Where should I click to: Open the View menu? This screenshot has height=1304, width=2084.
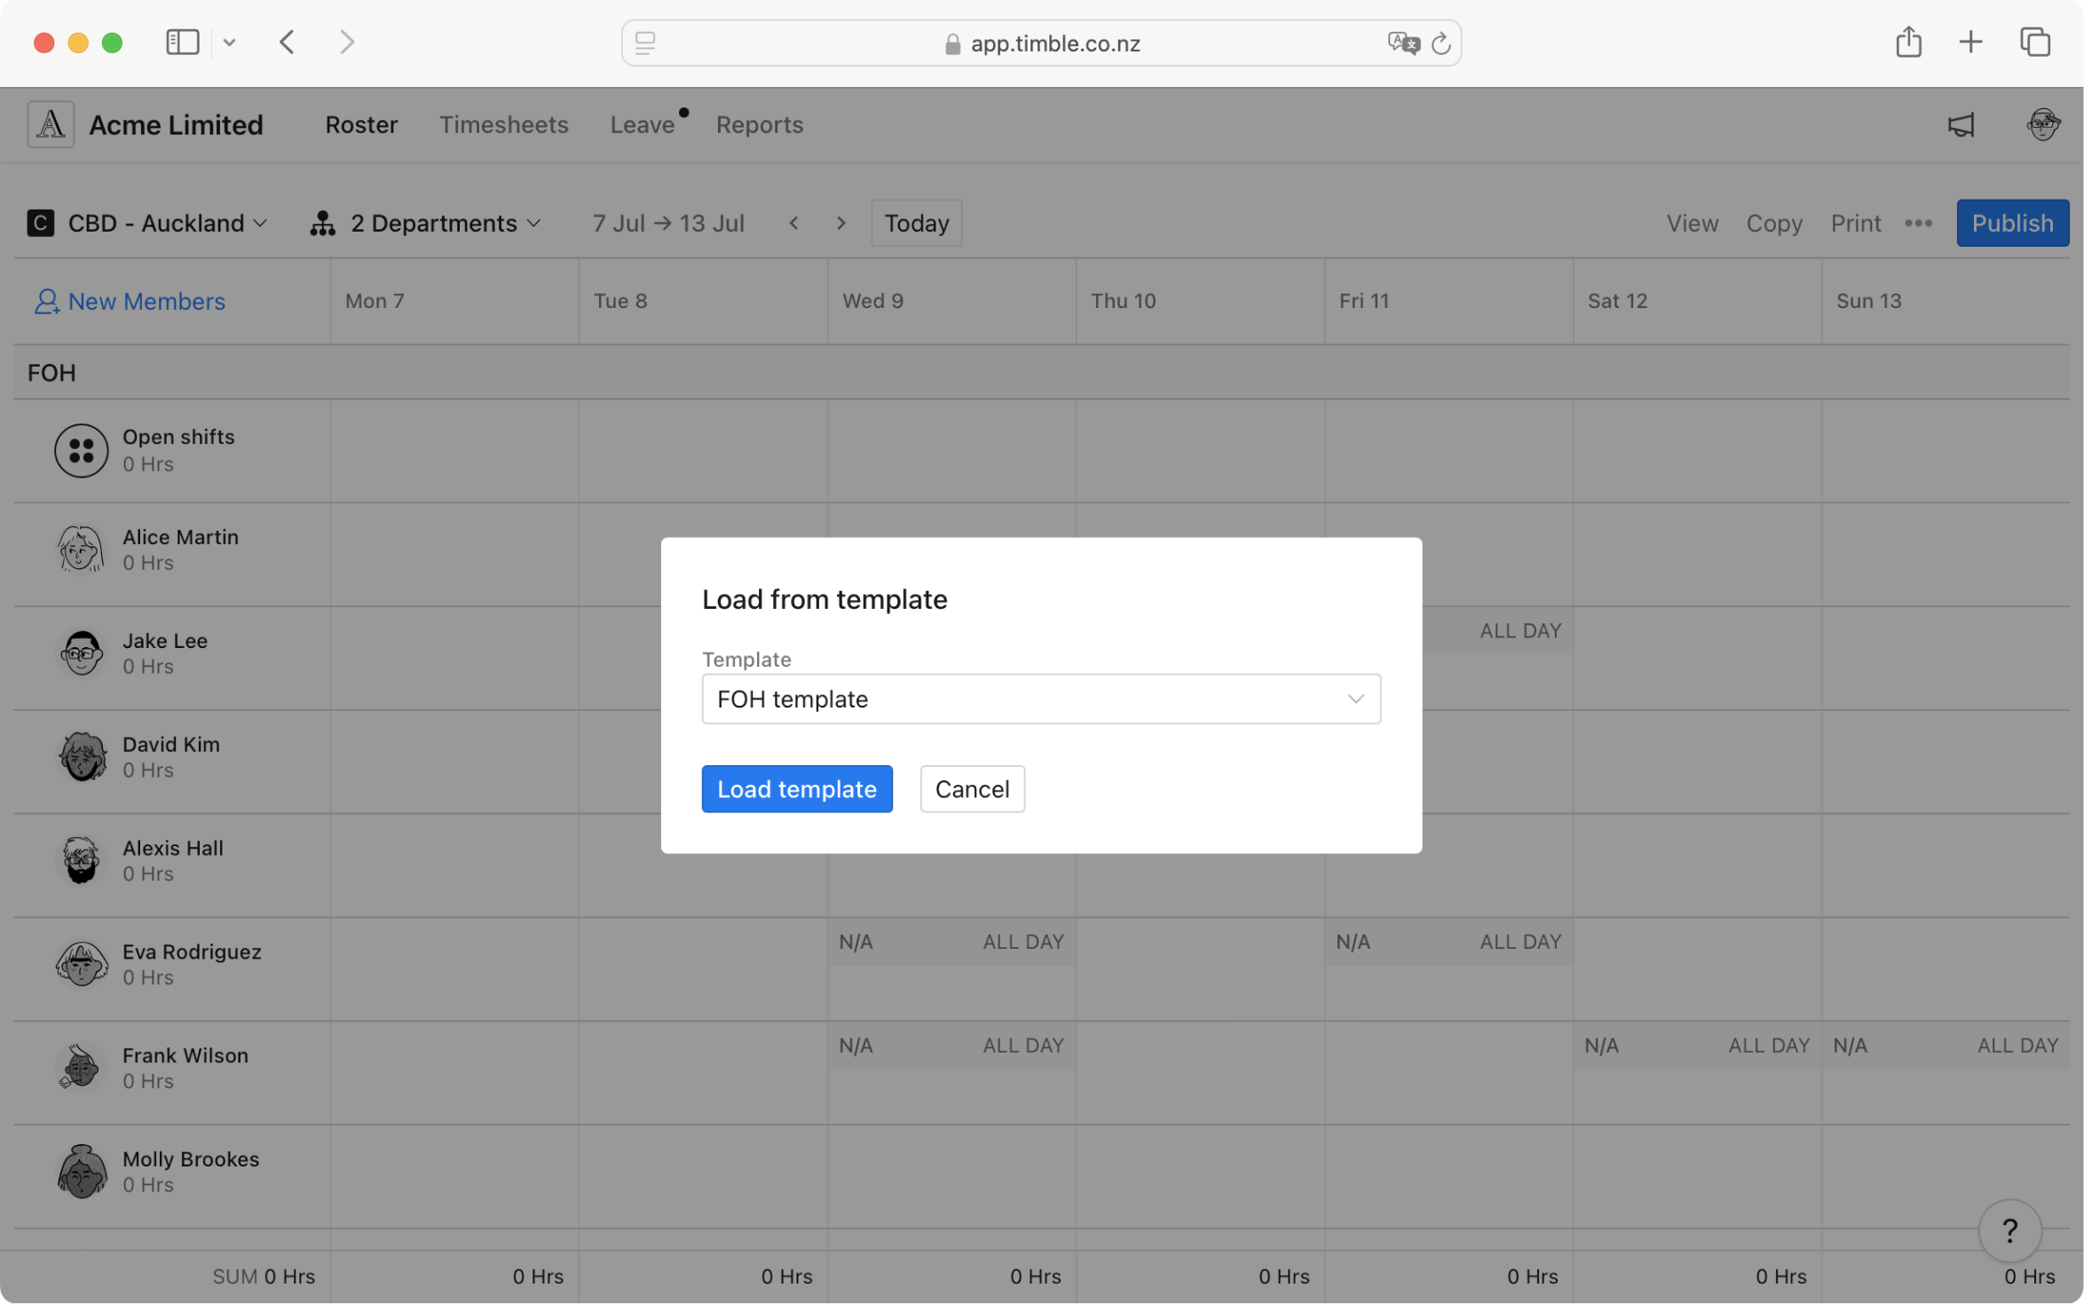coord(1692,222)
